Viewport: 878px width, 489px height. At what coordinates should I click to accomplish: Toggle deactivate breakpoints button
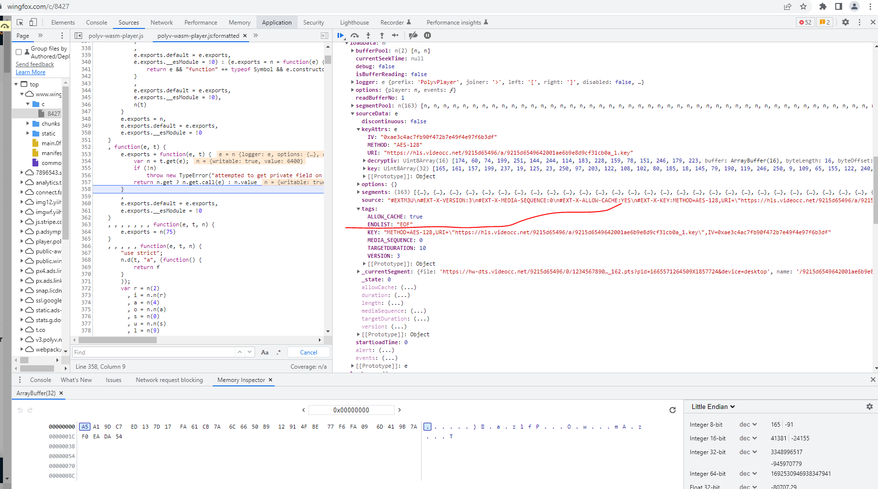tap(413, 35)
